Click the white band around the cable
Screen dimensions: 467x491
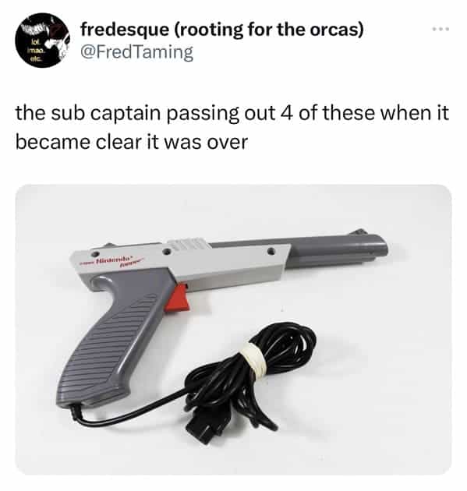[x=254, y=359]
